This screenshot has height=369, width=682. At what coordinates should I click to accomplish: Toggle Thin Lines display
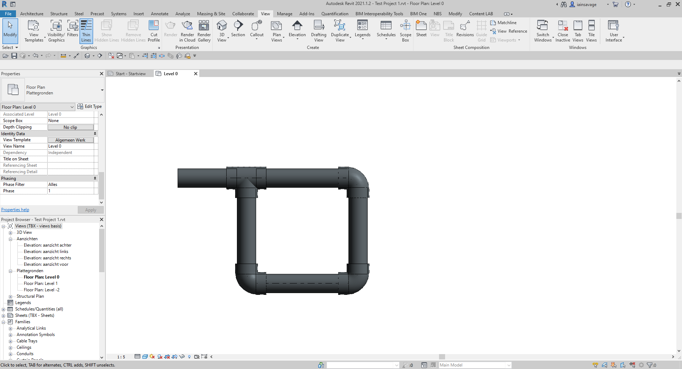pyautogui.click(x=86, y=31)
